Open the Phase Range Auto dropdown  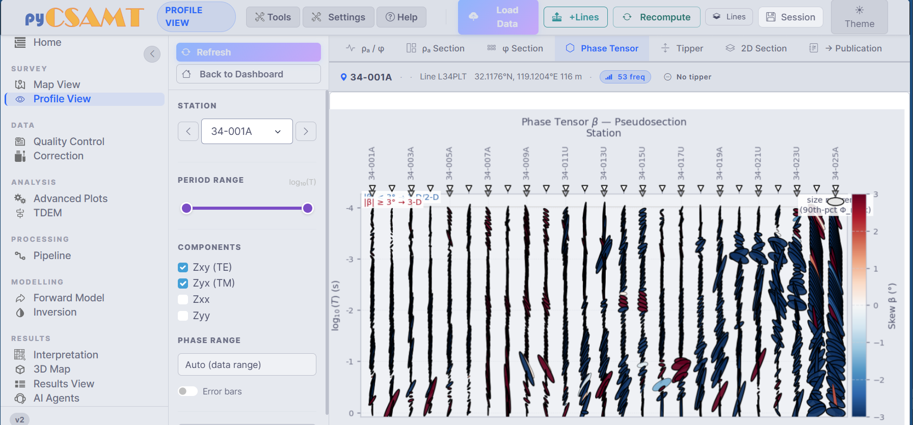click(x=247, y=365)
